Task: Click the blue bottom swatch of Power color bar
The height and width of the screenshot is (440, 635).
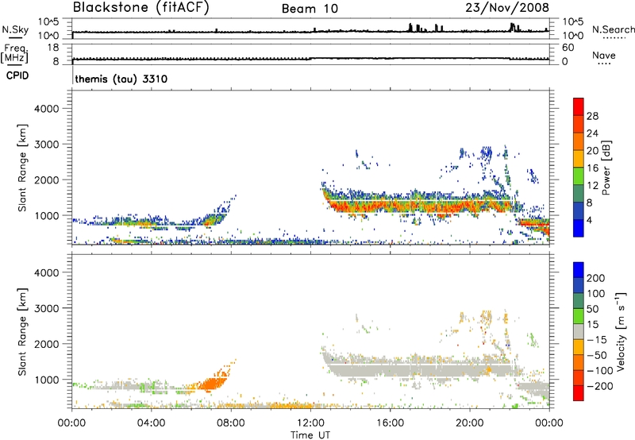Action: [x=579, y=228]
